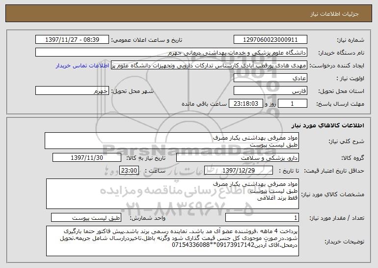378x268 pixels.
Task: Select the remaining days field showing 1
Action: tap(293, 104)
